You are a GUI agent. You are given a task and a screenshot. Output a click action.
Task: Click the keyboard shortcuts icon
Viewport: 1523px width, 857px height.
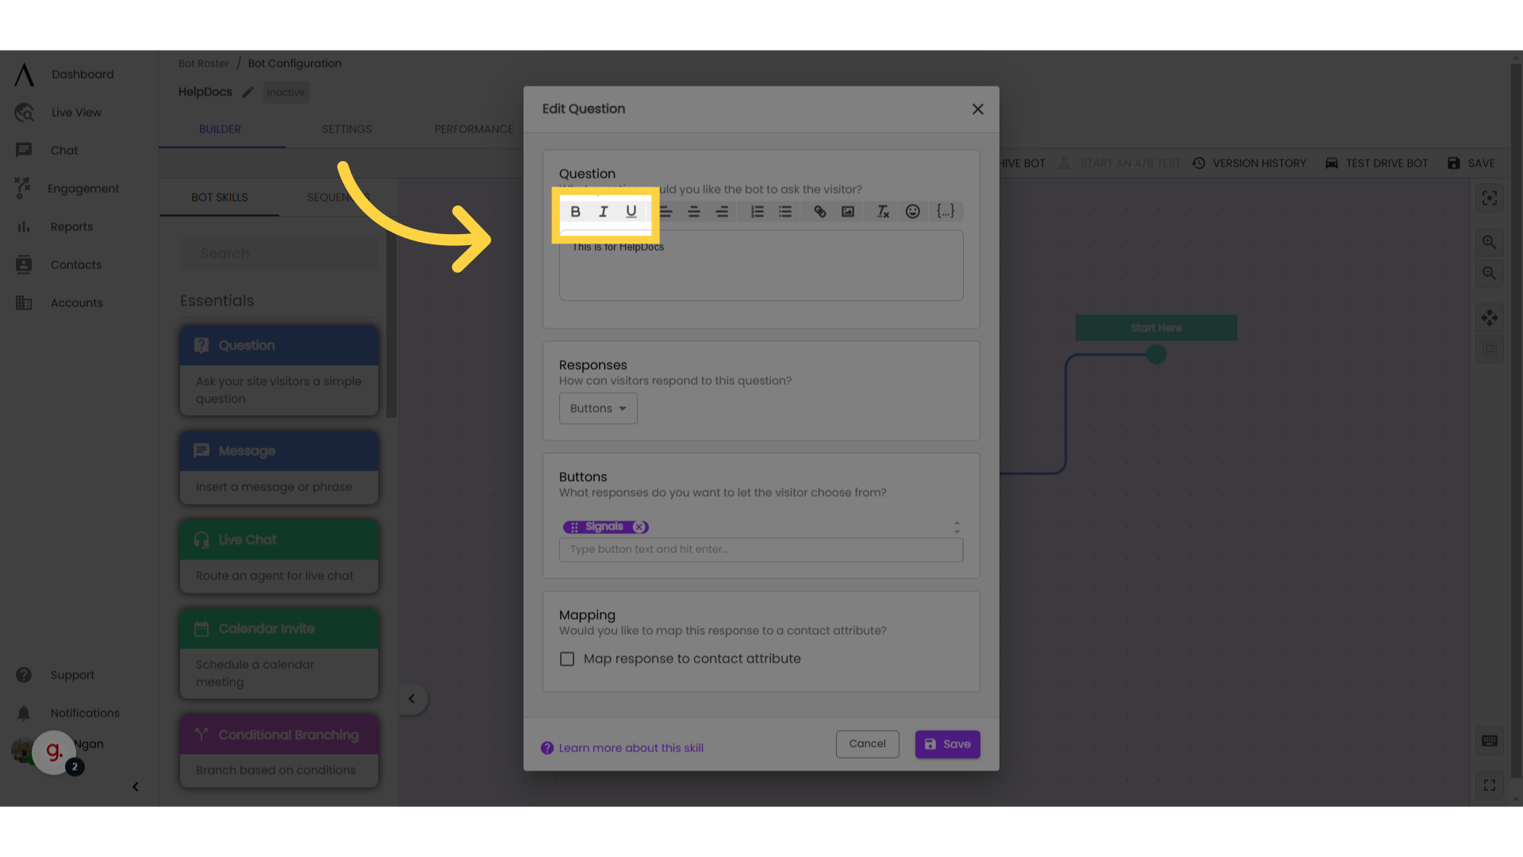tap(1490, 741)
